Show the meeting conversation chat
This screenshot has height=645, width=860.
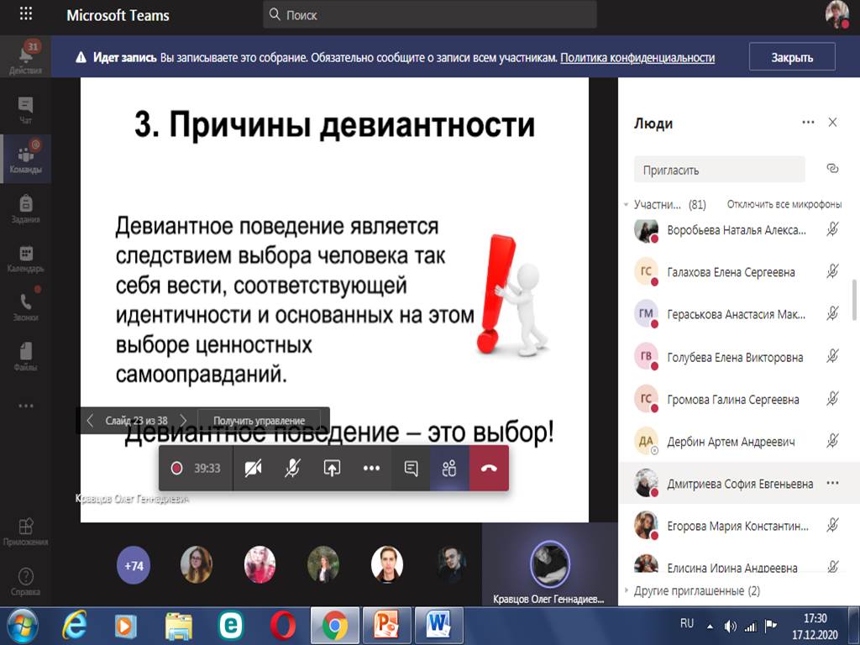[x=411, y=468]
